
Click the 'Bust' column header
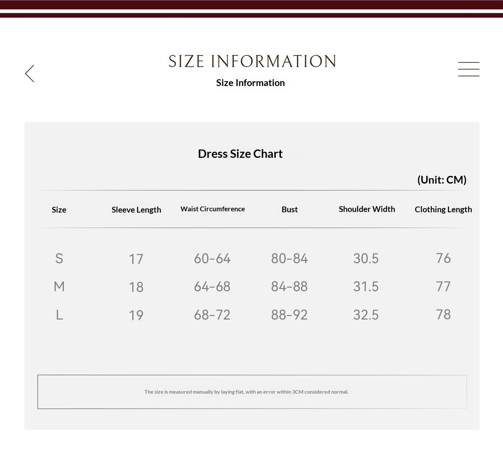[290, 209]
